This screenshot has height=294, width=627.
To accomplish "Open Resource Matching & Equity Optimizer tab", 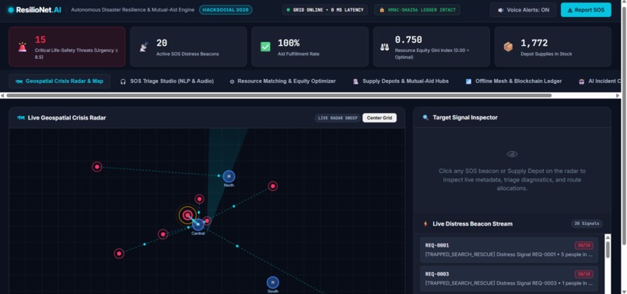I will [x=282, y=81].
